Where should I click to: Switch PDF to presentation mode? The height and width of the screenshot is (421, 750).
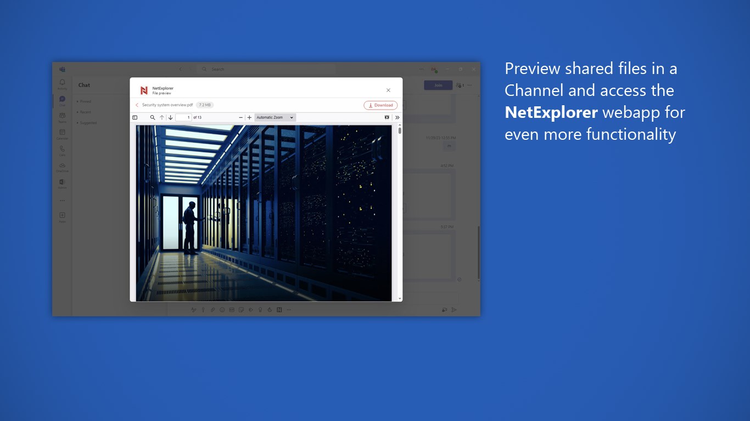click(387, 117)
